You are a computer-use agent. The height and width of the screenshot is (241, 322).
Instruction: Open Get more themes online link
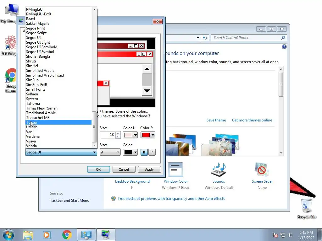coord(252,120)
